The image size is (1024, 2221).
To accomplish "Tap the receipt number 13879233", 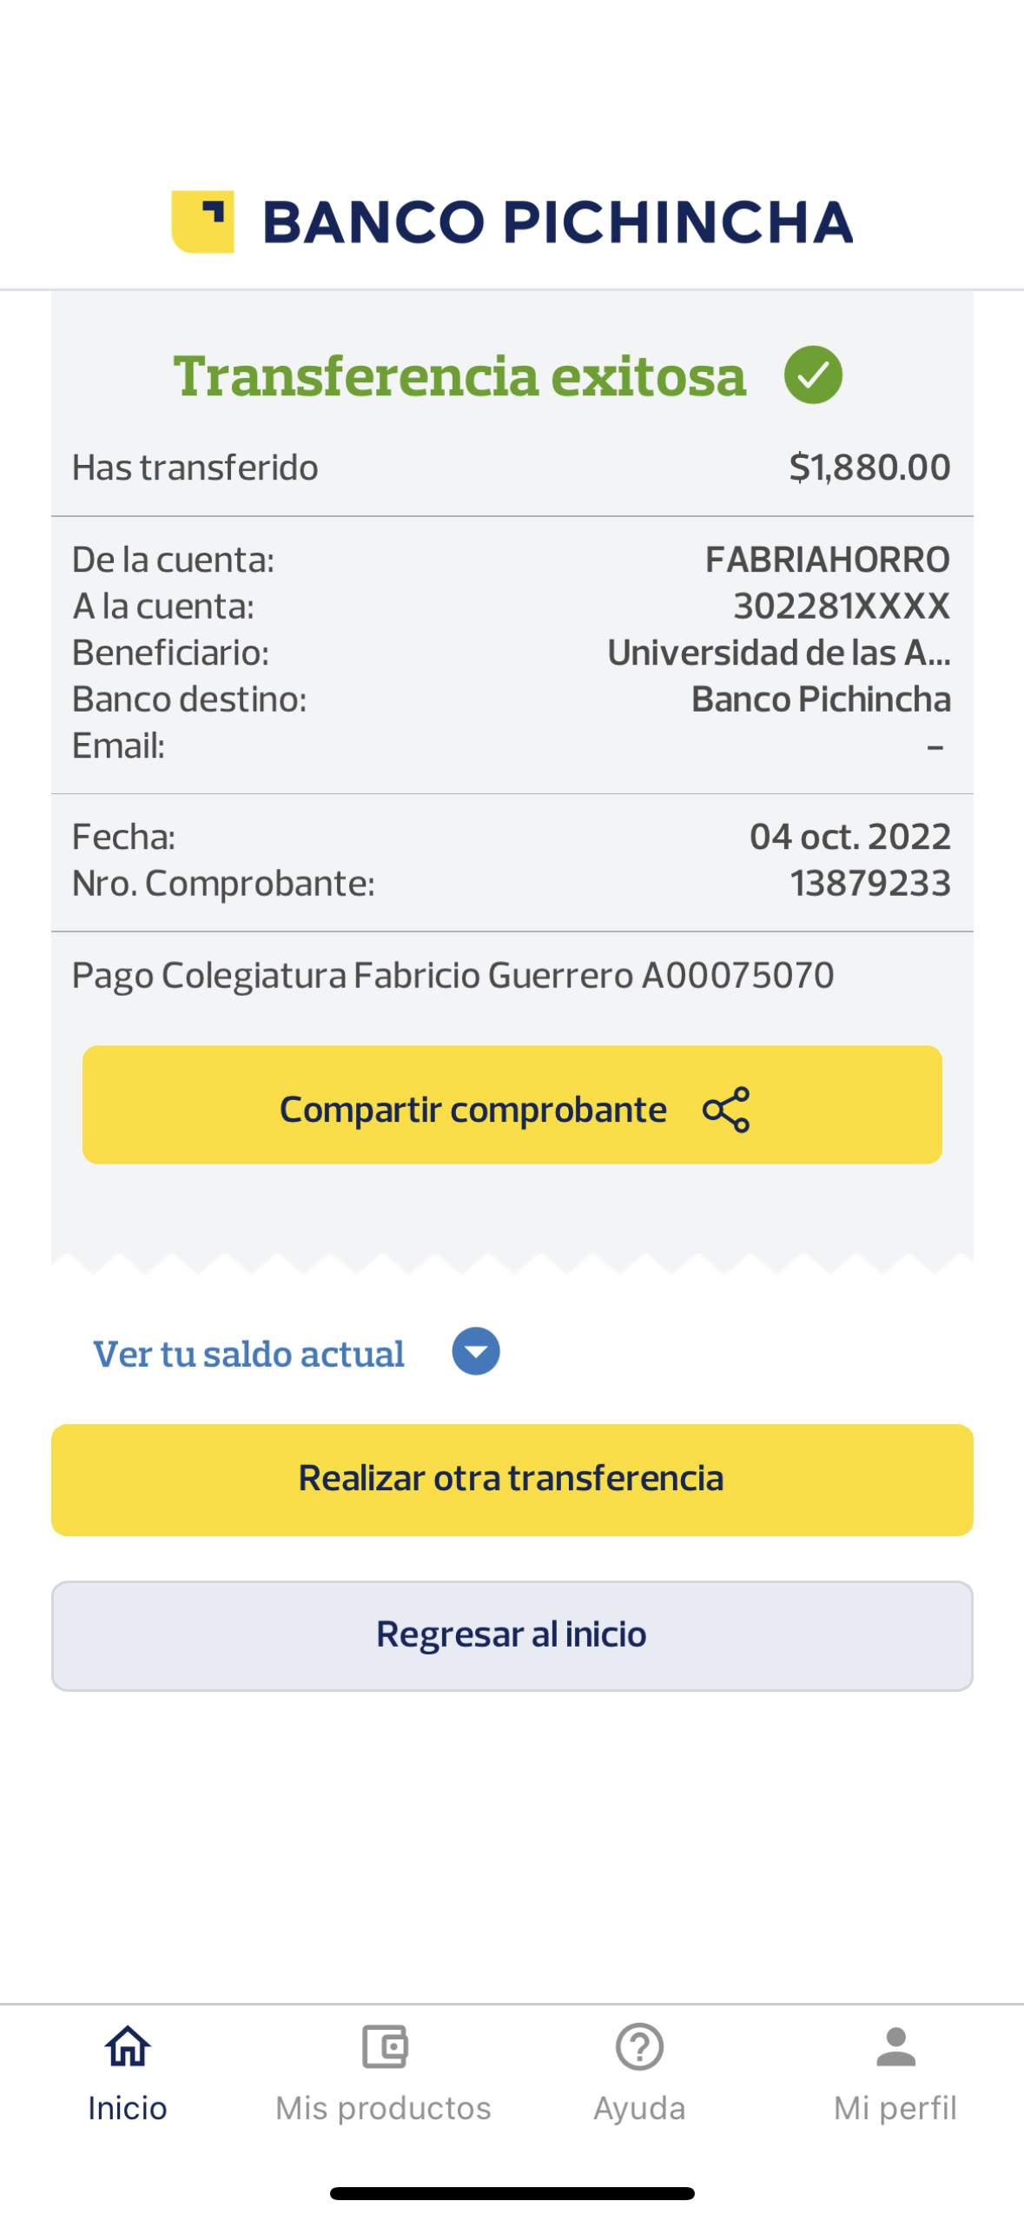I will [870, 883].
